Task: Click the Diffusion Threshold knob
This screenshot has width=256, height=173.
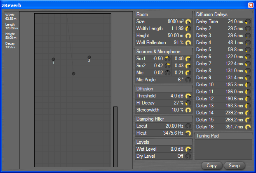Action: pos(188,96)
